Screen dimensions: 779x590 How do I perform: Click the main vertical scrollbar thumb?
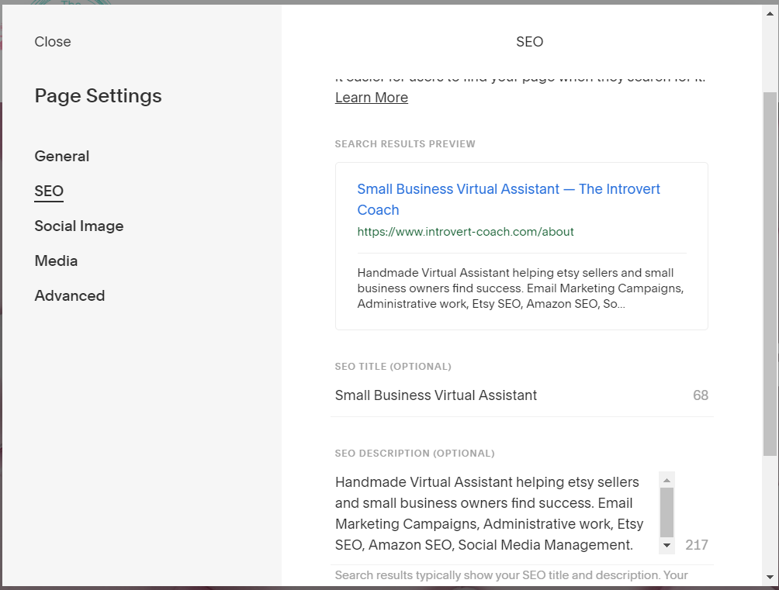(770, 273)
